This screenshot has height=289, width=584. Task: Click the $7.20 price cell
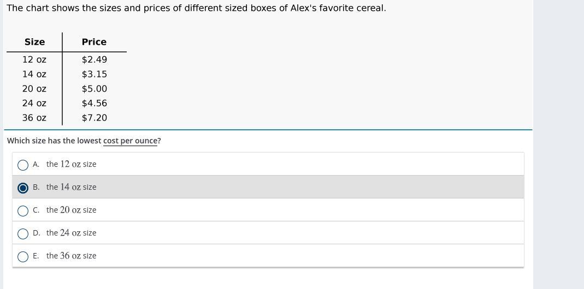(x=94, y=118)
